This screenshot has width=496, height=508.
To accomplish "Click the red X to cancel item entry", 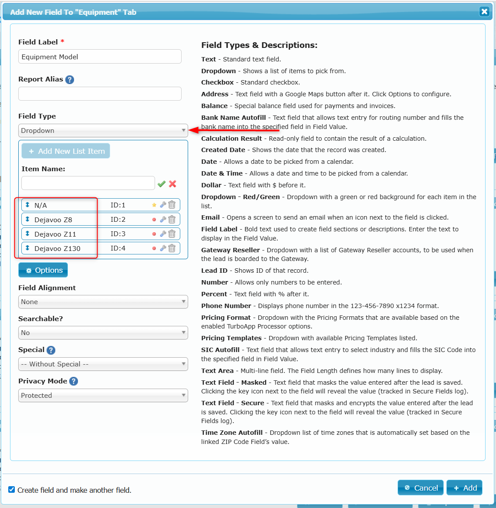I will pyautogui.click(x=172, y=184).
